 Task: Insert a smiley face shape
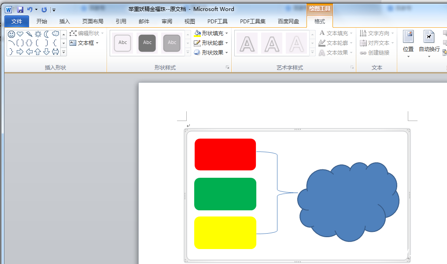coord(11,34)
